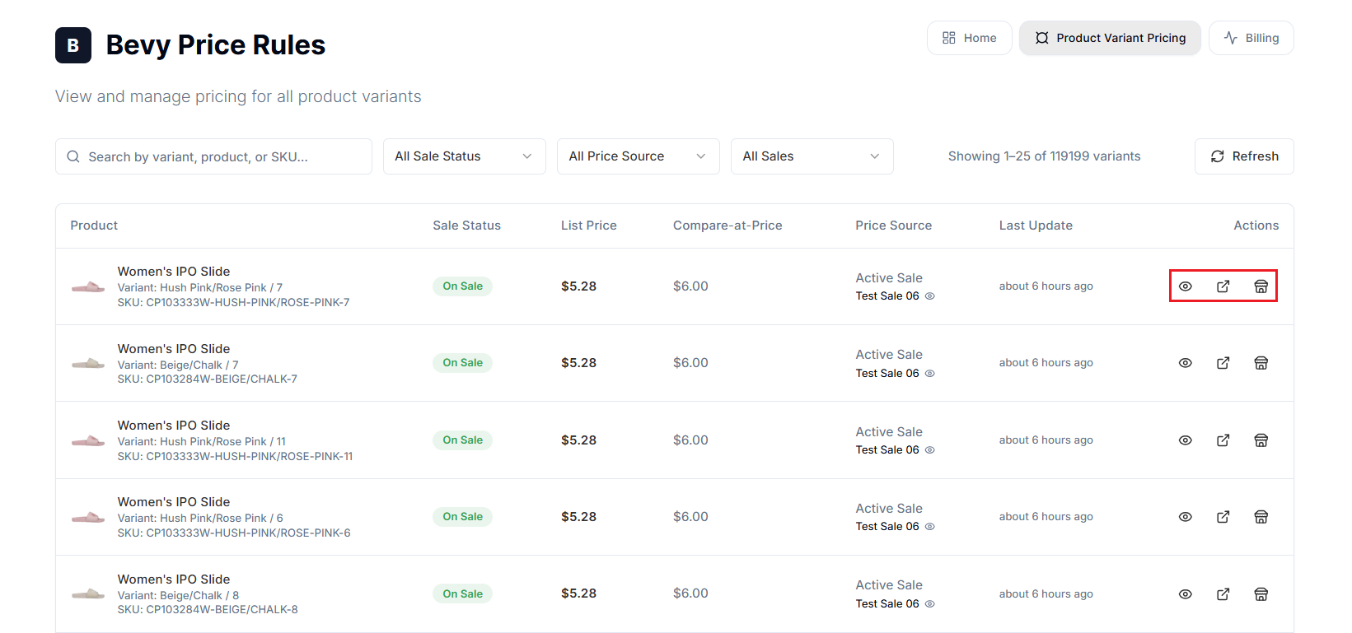This screenshot has width=1352, height=633.
Task: Click Test Sale 06 label in Rose Pink / 6 row
Action: (887, 527)
